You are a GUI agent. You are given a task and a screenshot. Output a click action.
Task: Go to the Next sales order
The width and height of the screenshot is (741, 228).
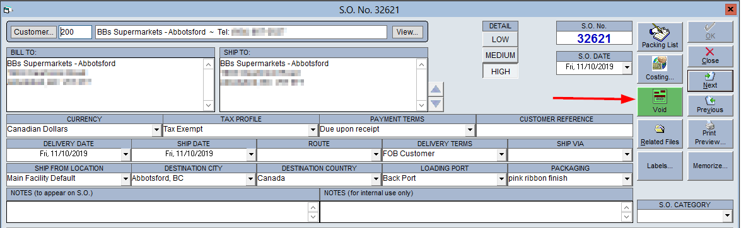click(x=710, y=81)
